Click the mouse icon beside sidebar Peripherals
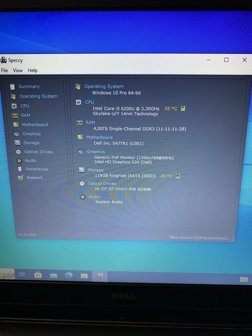Image resolution: width=252 pixels, height=336 pixels. (20, 169)
